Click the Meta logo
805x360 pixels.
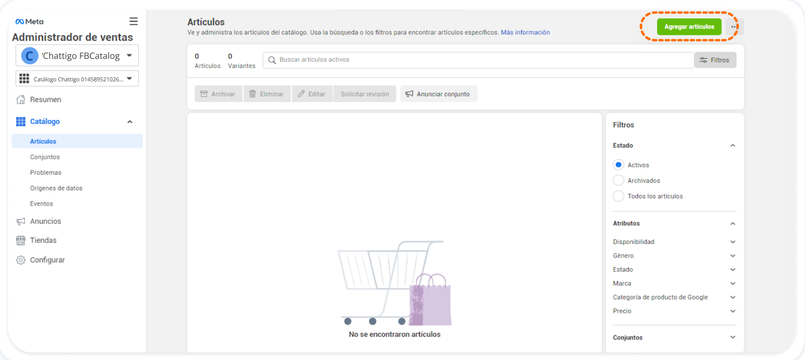29,22
